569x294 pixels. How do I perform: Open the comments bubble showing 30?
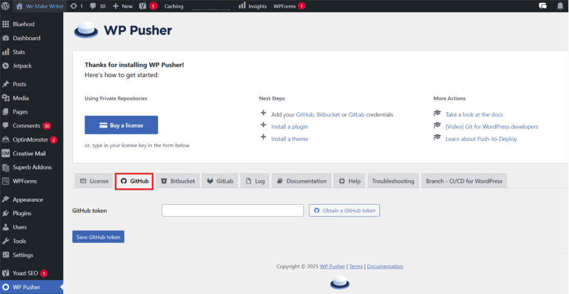(98, 6)
